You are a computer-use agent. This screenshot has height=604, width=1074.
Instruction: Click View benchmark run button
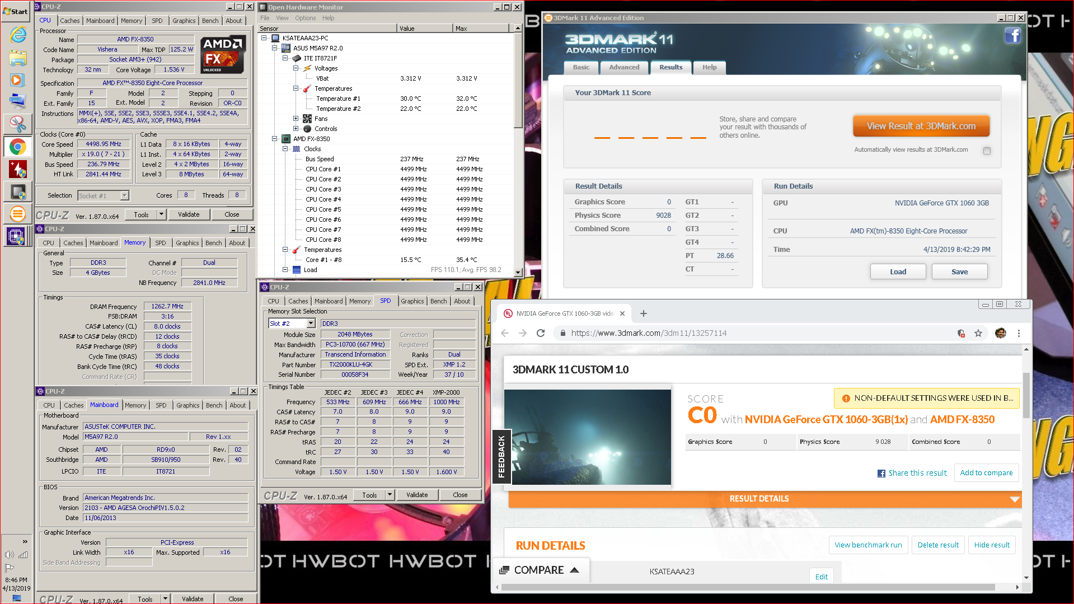point(868,545)
